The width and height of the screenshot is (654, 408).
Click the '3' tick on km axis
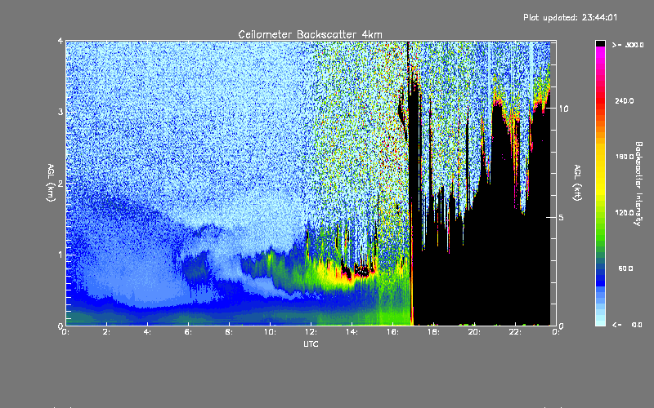coord(60,112)
